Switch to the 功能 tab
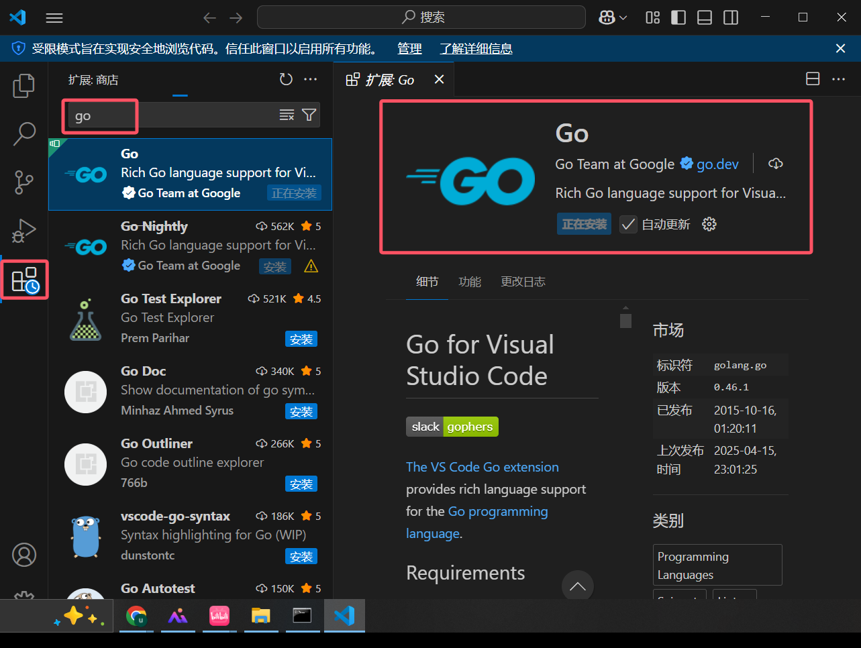 pyautogui.click(x=470, y=282)
